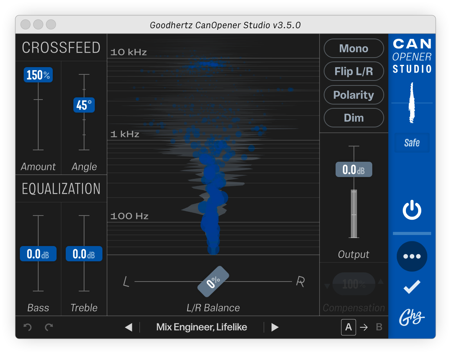
Task: Click the output level meter bar
Action: click(354, 214)
